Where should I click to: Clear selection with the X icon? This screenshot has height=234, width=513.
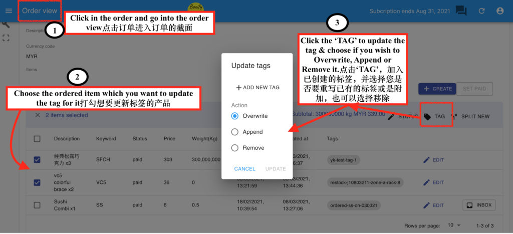(x=38, y=115)
